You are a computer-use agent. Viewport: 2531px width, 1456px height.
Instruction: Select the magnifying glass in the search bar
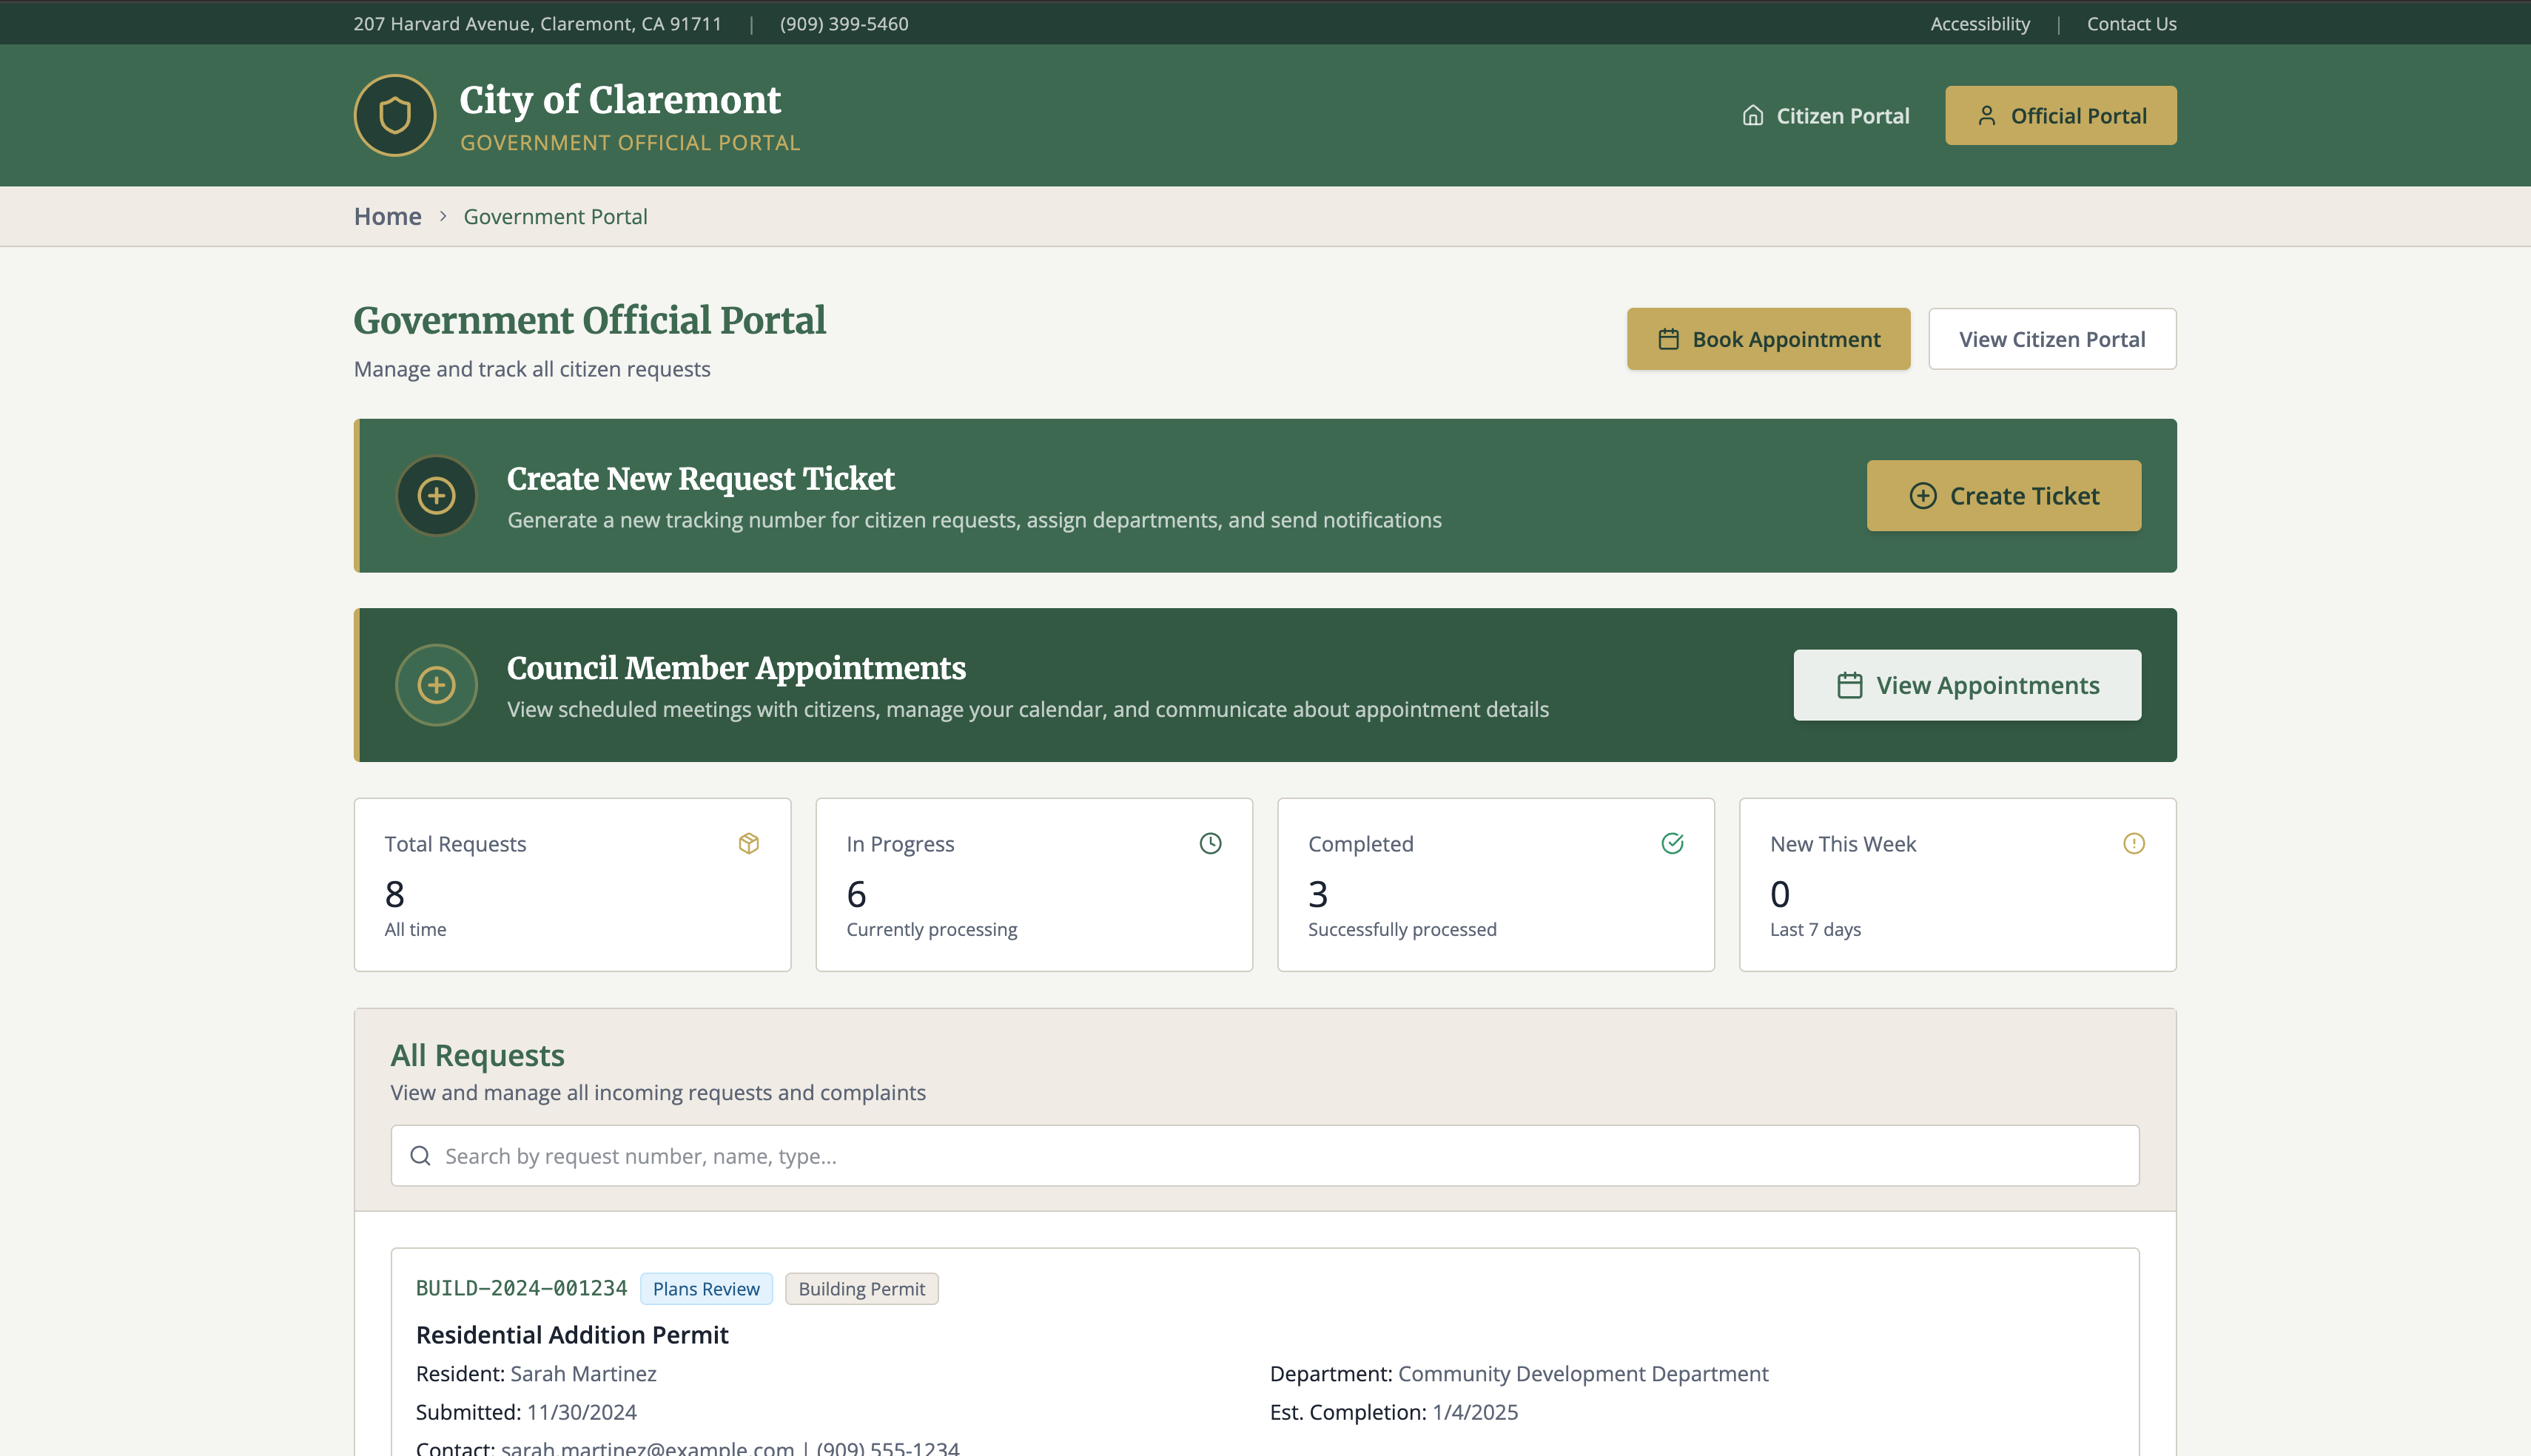tap(420, 1155)
